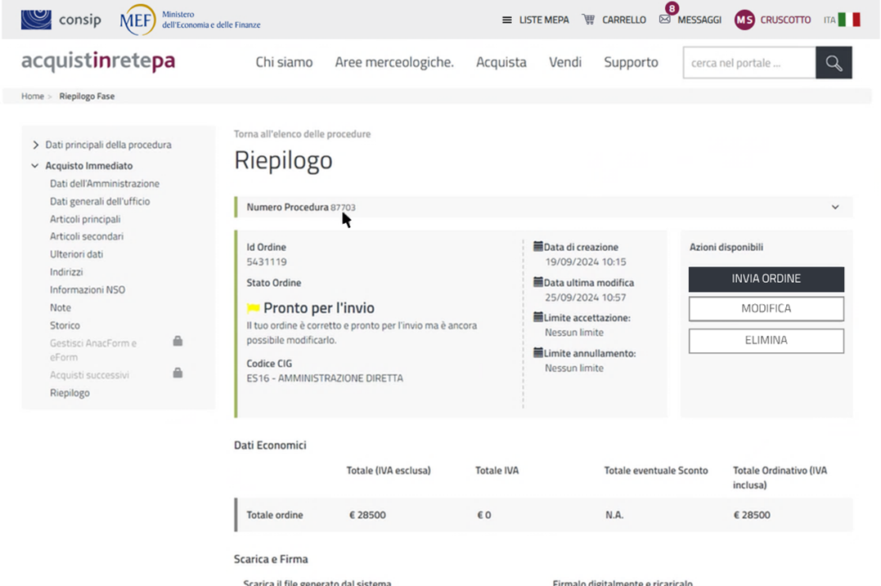Image resolution: width=881 pixels, height=586 pixels.
Task: Expand the Numero Procedura chevron
Action: tap(835, 208)
